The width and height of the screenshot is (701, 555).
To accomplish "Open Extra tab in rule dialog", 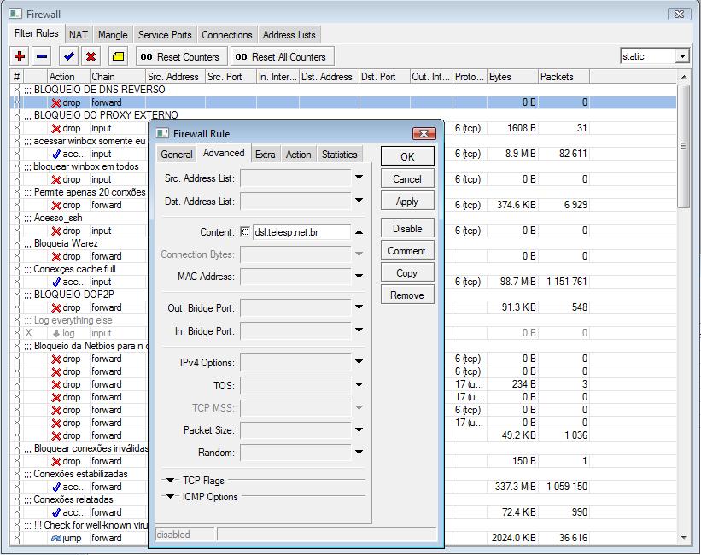I will [x=265, y=155].
